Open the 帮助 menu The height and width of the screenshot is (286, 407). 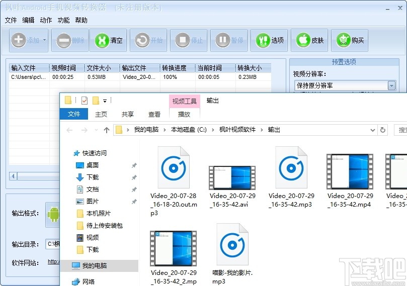point(81,20)
